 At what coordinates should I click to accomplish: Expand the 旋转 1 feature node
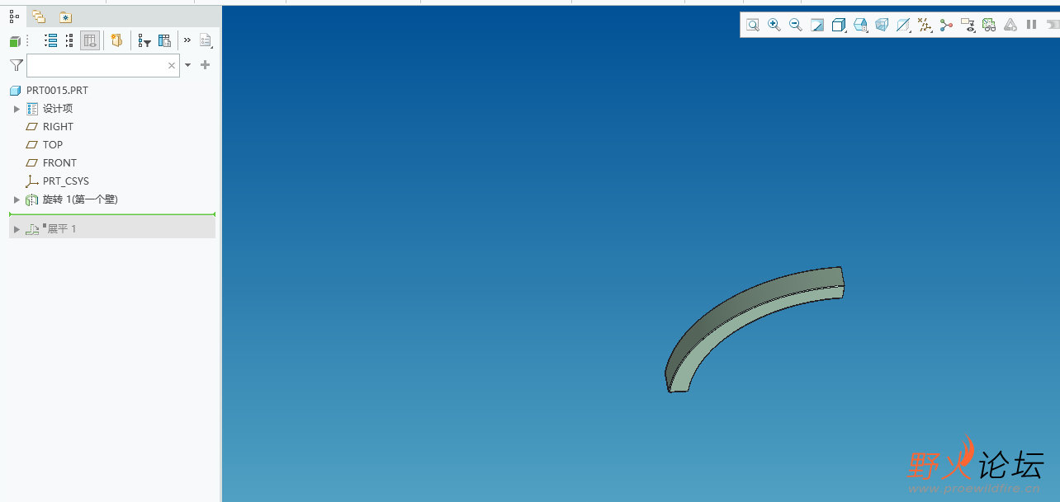click(17, 199)
